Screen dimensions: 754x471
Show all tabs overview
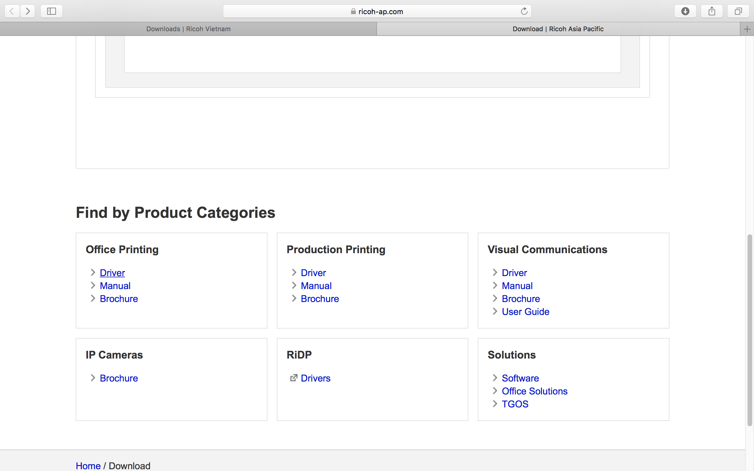click(x=738, y=11)
